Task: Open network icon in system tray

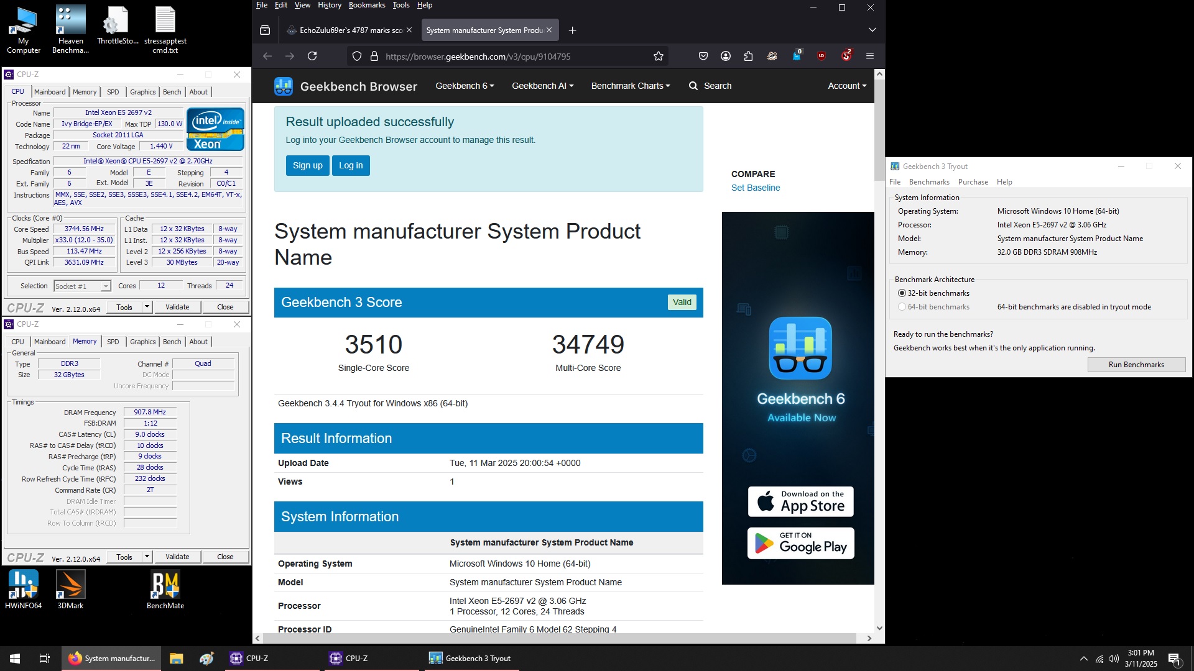Action: pyautogui.click(x=1099, y=659)
